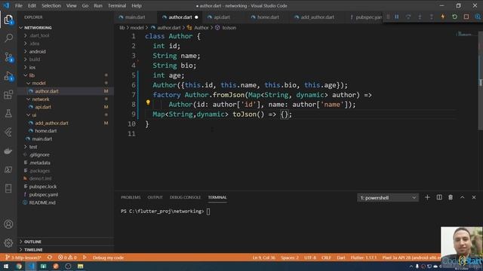
Task: Open pubspec.yaml in the explorer
Action: click(x=44, y=194)
